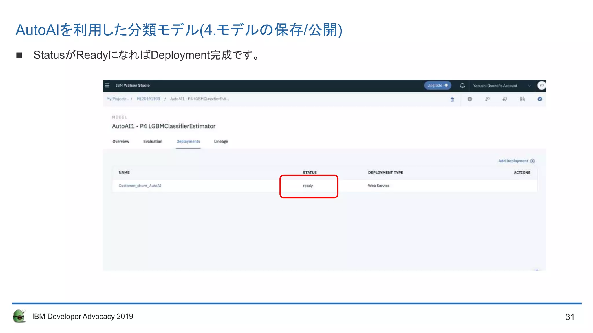Open the ML20191103 project breadcrumb
Image resolution: width=593 pixels, height=333 pixels.
click(148, 99)
